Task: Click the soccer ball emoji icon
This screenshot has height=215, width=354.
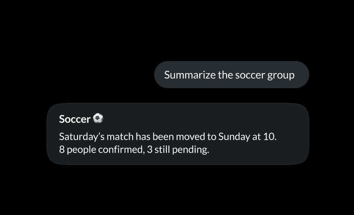Action: 98,118
